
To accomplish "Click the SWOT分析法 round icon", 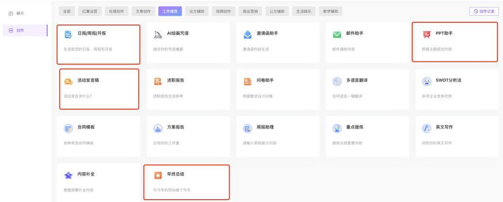I will tap(426, 82).
